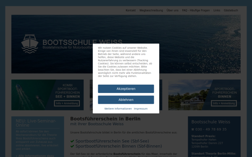The image size is (252, 157).
Task: Click green checkmark beside Sportbootführerschein Binnen
Action: [72, 146]
